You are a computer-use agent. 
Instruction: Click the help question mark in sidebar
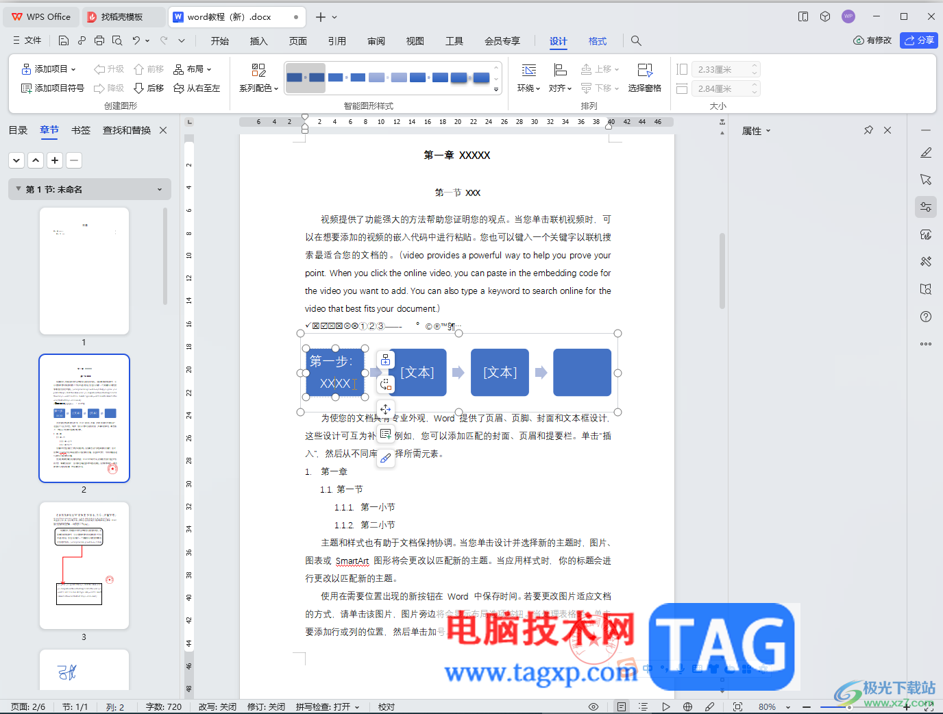coord(926,317)
